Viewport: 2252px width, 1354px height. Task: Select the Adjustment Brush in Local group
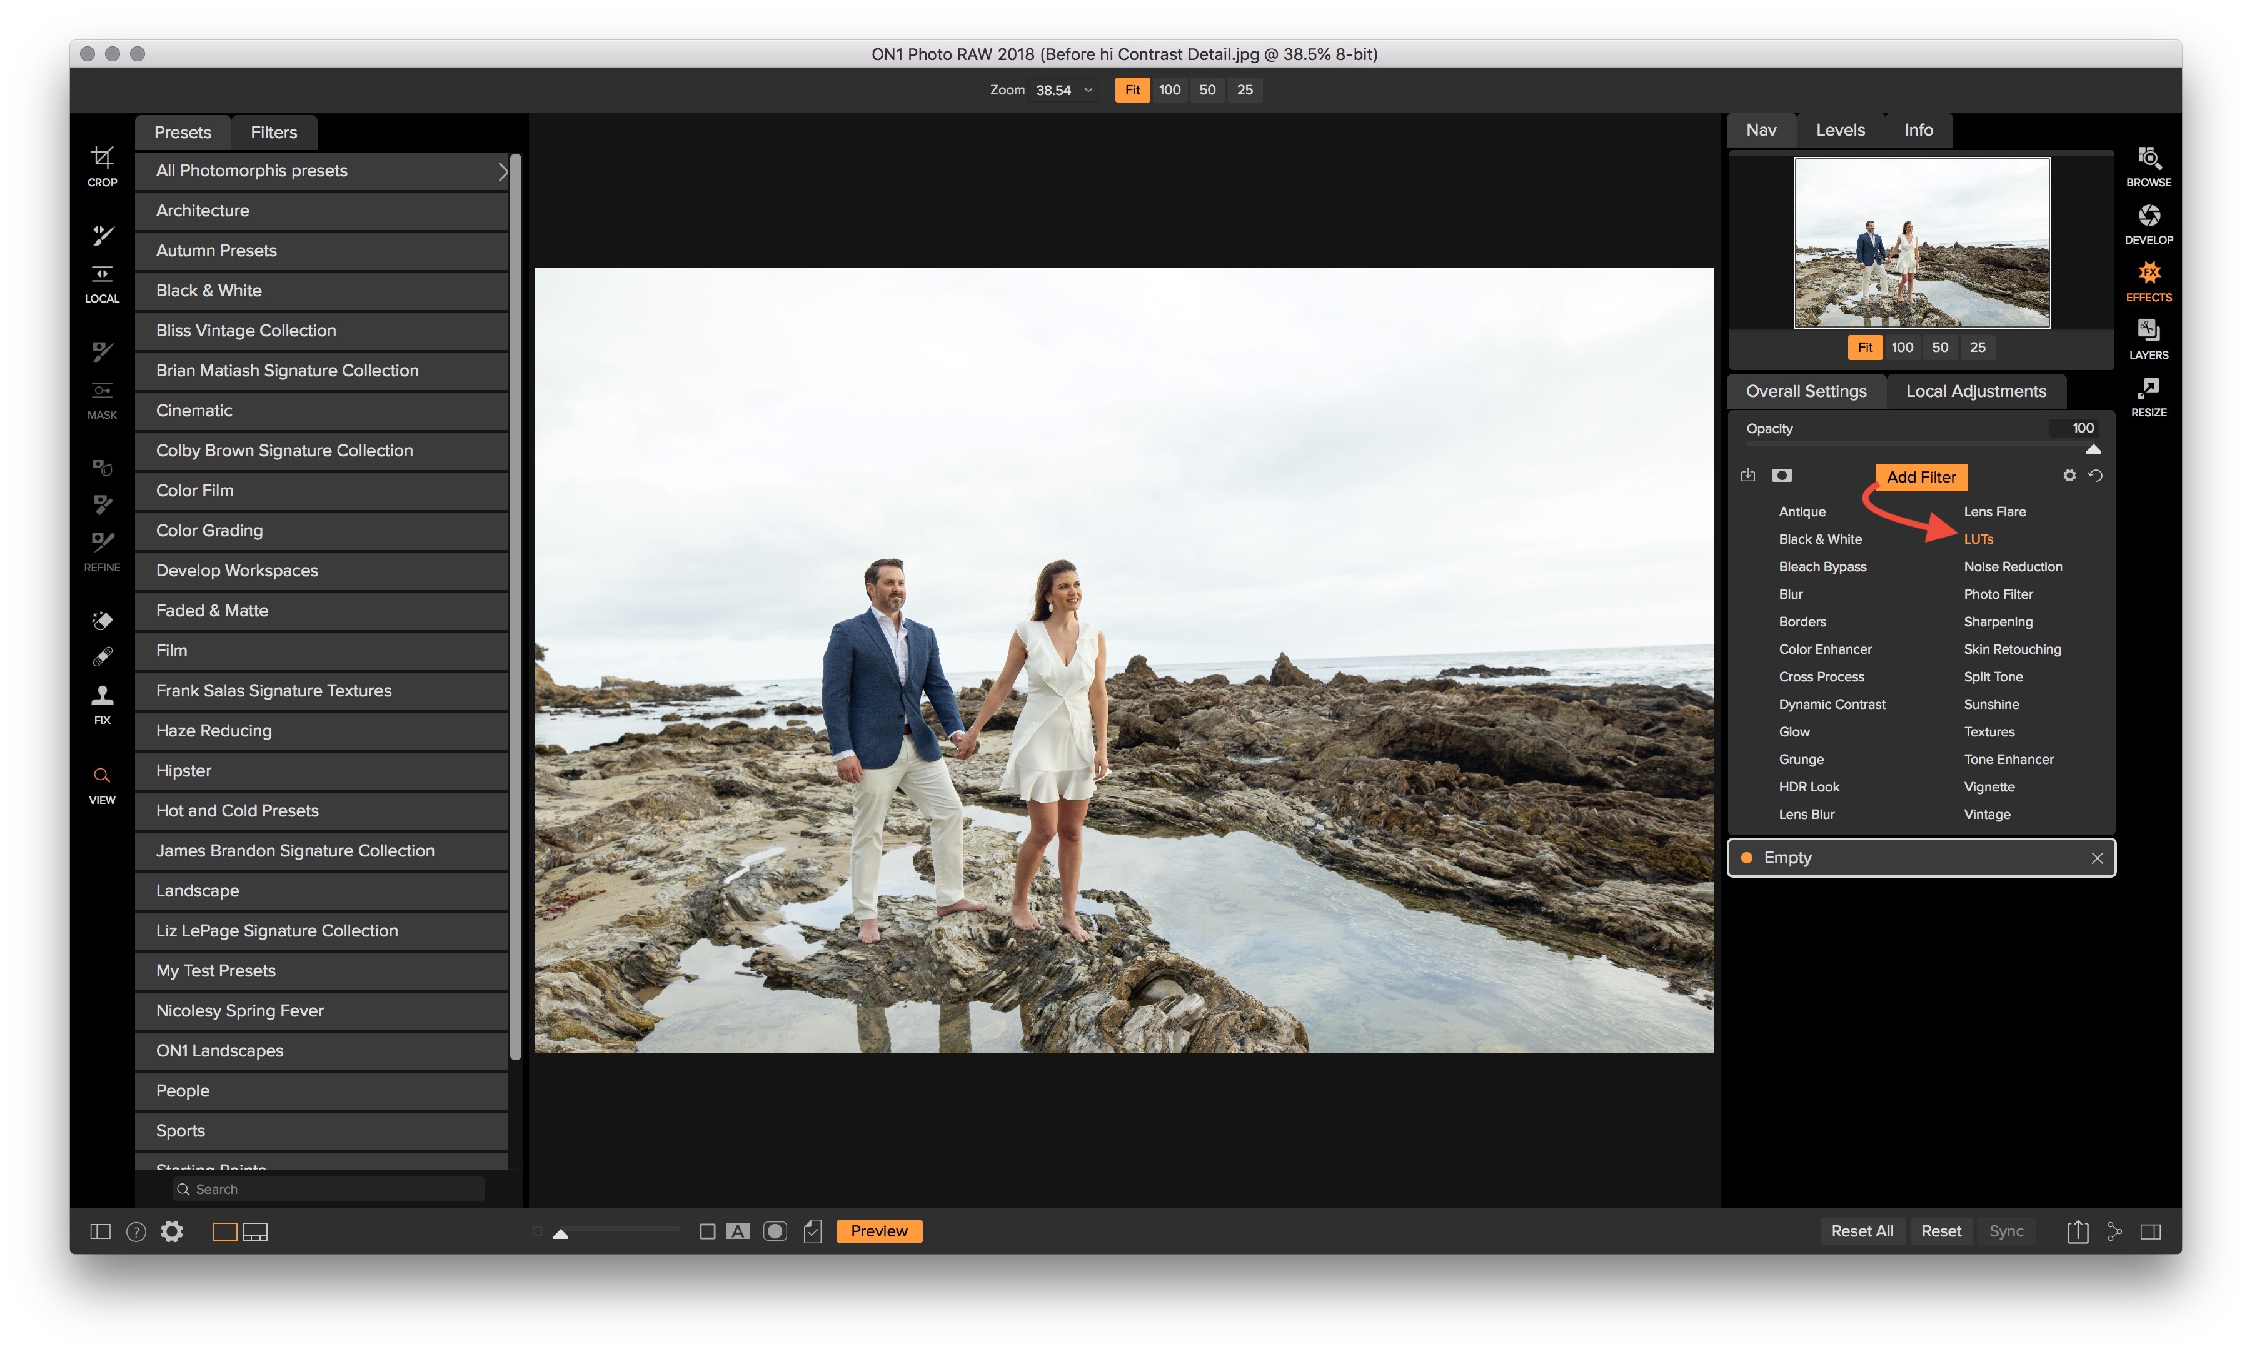coord(102,234)
